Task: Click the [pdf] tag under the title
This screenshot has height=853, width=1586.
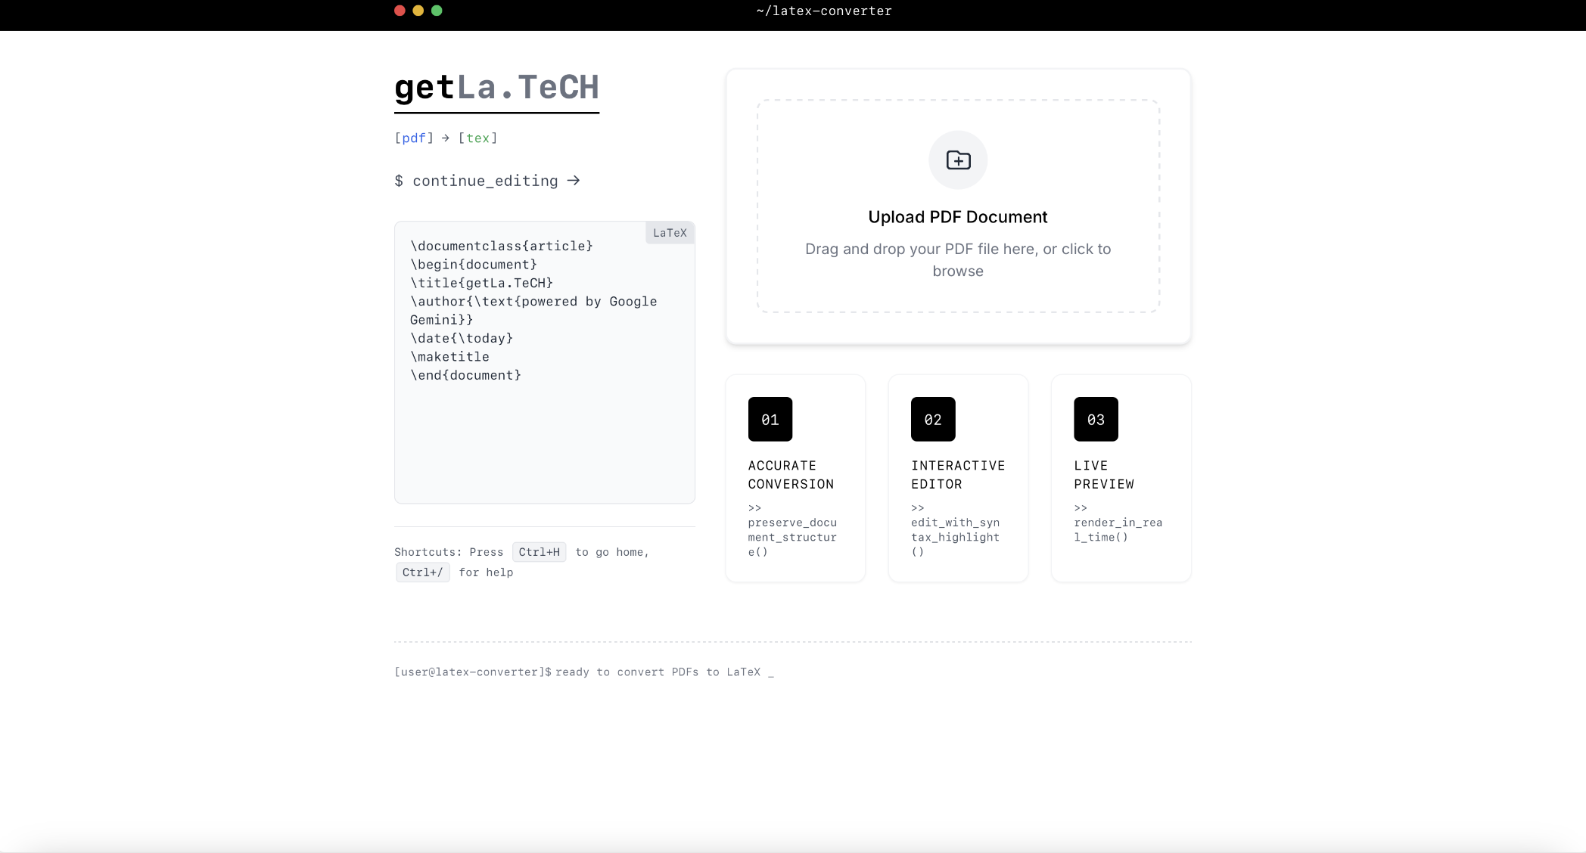Action: pyautogui.click(x=413, y=138)
